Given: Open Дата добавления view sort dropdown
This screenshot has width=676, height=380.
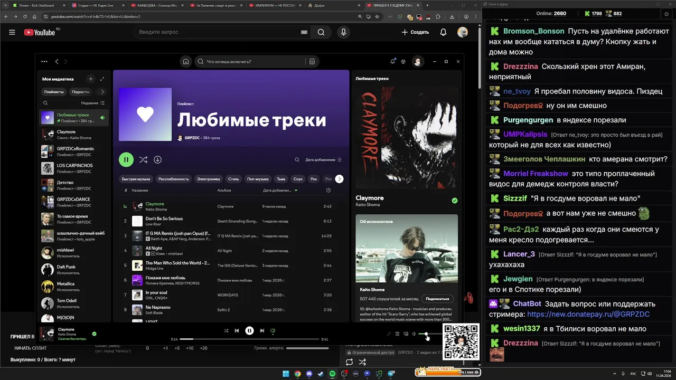Looking at the screenshot, I should pos(323,159).
